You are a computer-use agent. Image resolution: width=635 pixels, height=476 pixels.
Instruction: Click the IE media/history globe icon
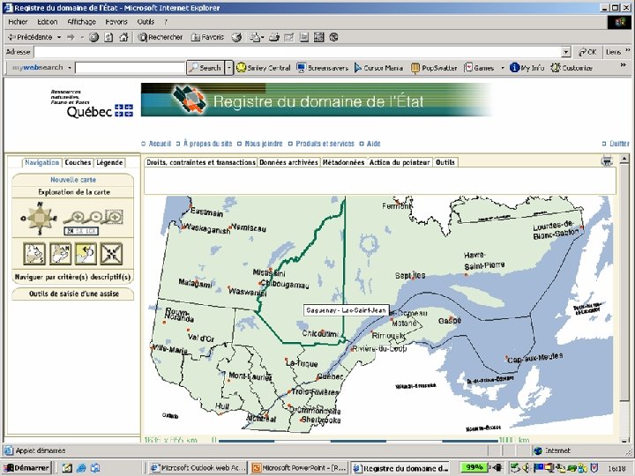click(x=236, y=37)
